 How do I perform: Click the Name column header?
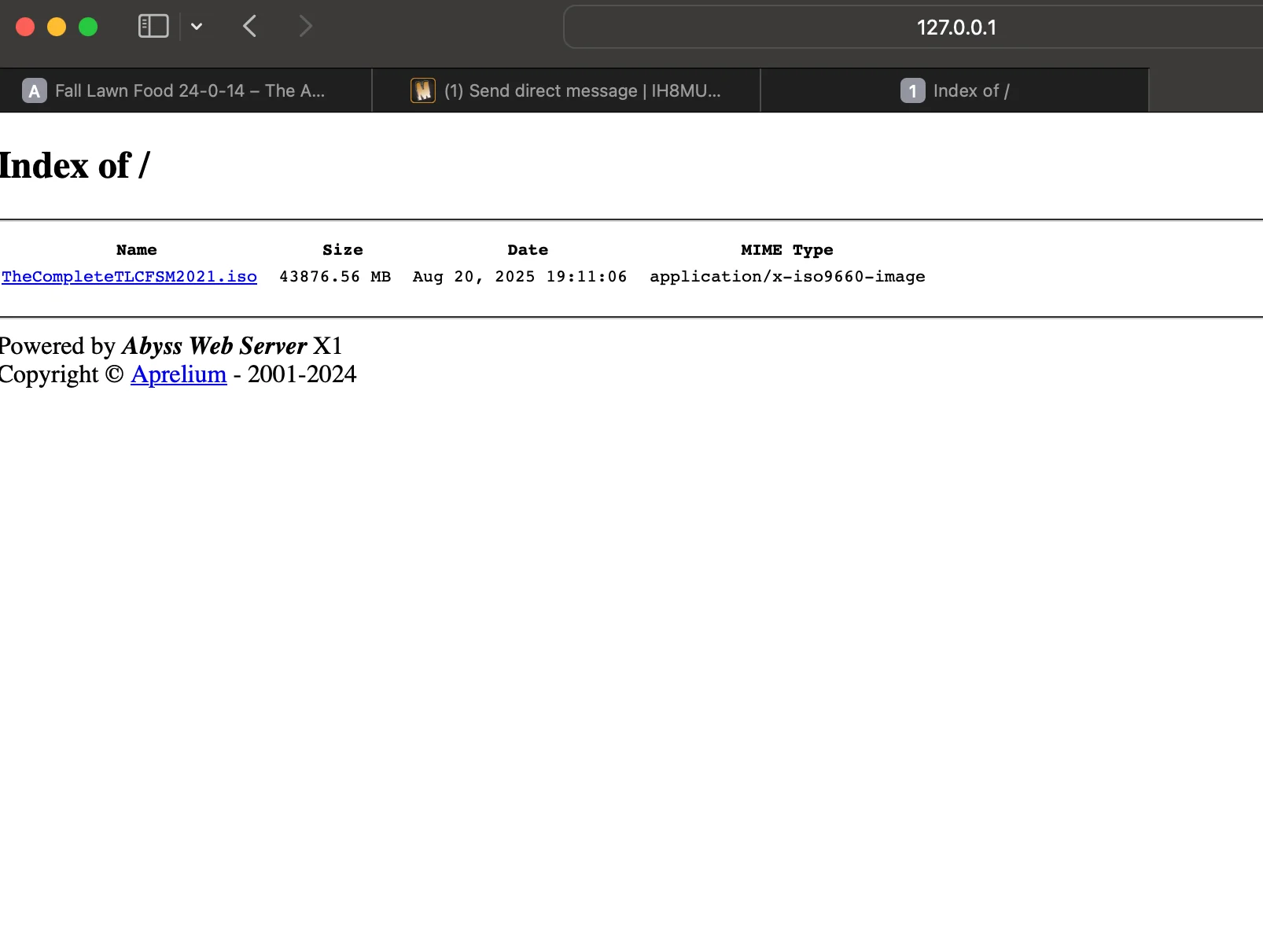[x=137, y=250]
